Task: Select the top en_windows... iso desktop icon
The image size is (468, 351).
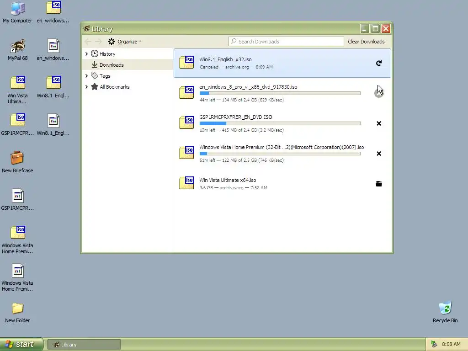Action: [53, 12]
